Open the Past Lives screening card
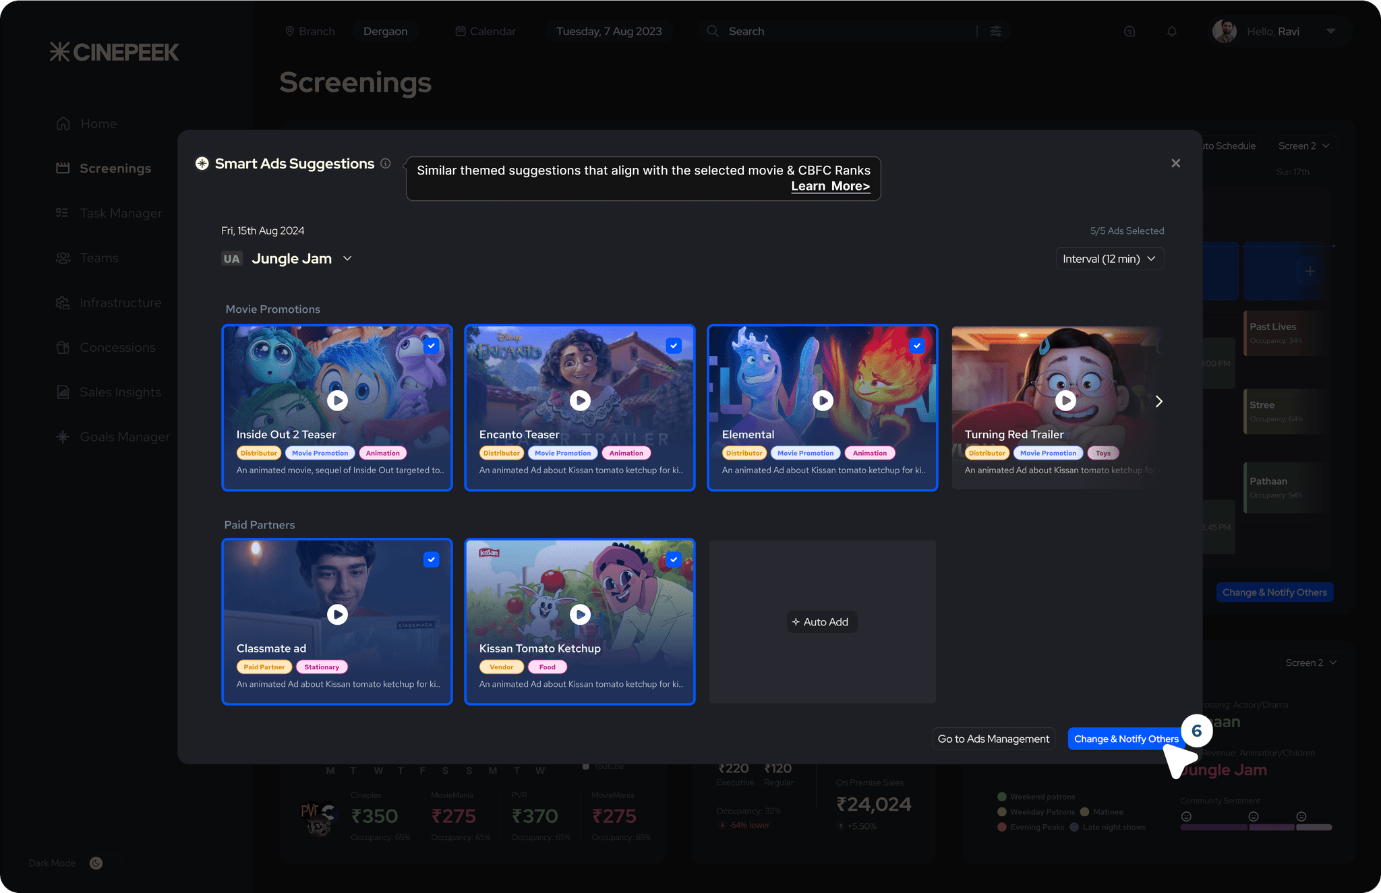Viewport: 1381px width, 893px height. (1285, 333)
